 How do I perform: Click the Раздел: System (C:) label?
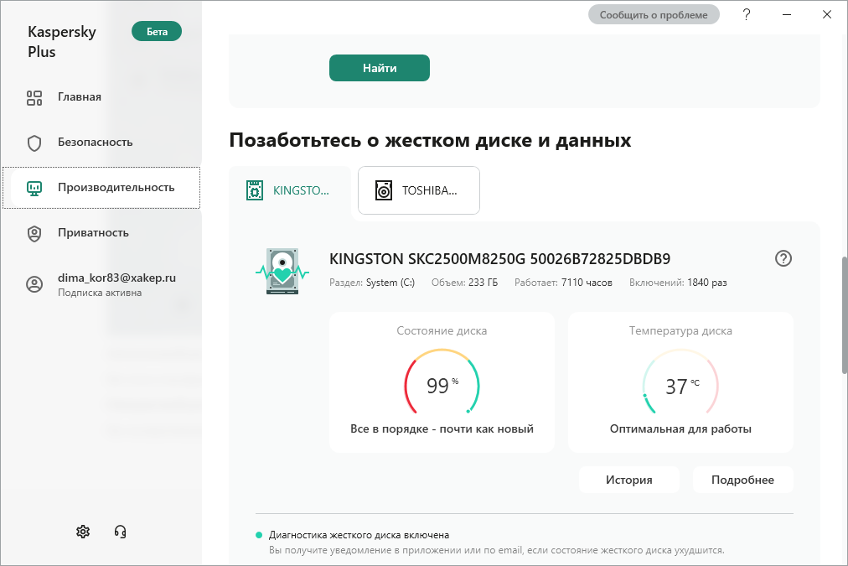[372, 283]
